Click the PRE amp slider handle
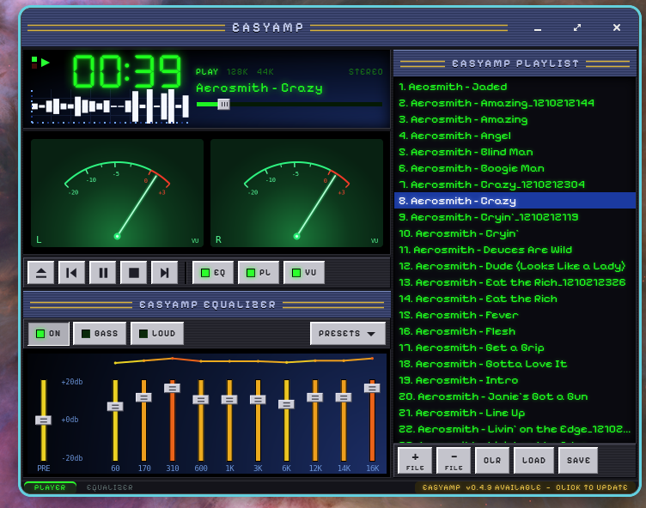 [43, 420]
